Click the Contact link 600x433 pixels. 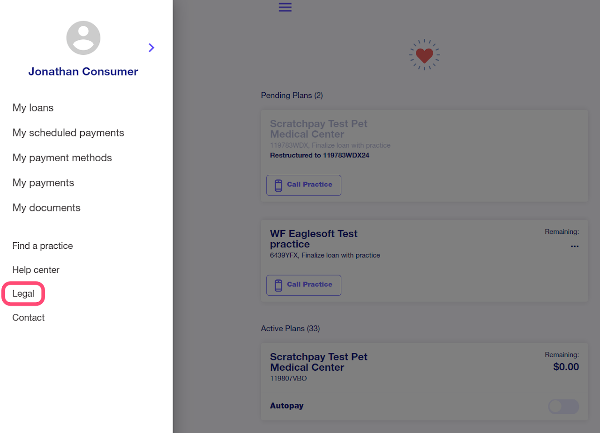[29, 317]
